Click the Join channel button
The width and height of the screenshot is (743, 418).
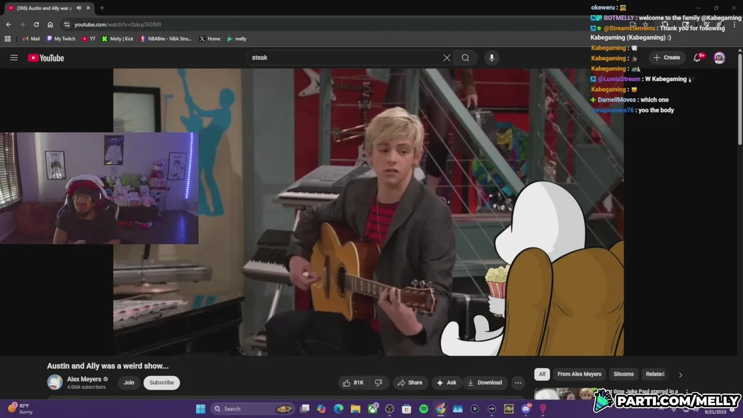[x=129, y=383]
